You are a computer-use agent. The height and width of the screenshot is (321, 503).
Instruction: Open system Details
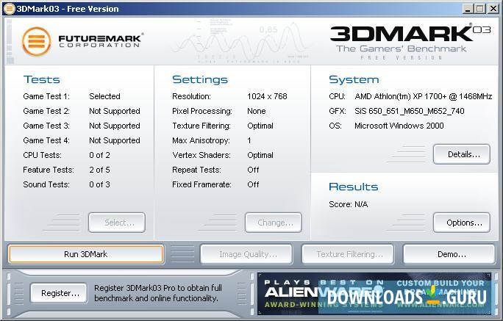point(462,154)
